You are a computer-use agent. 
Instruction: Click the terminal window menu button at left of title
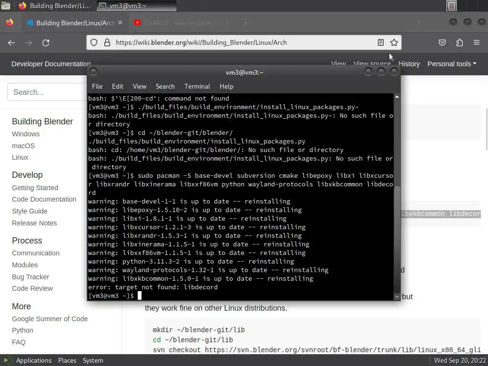(93, 72)
